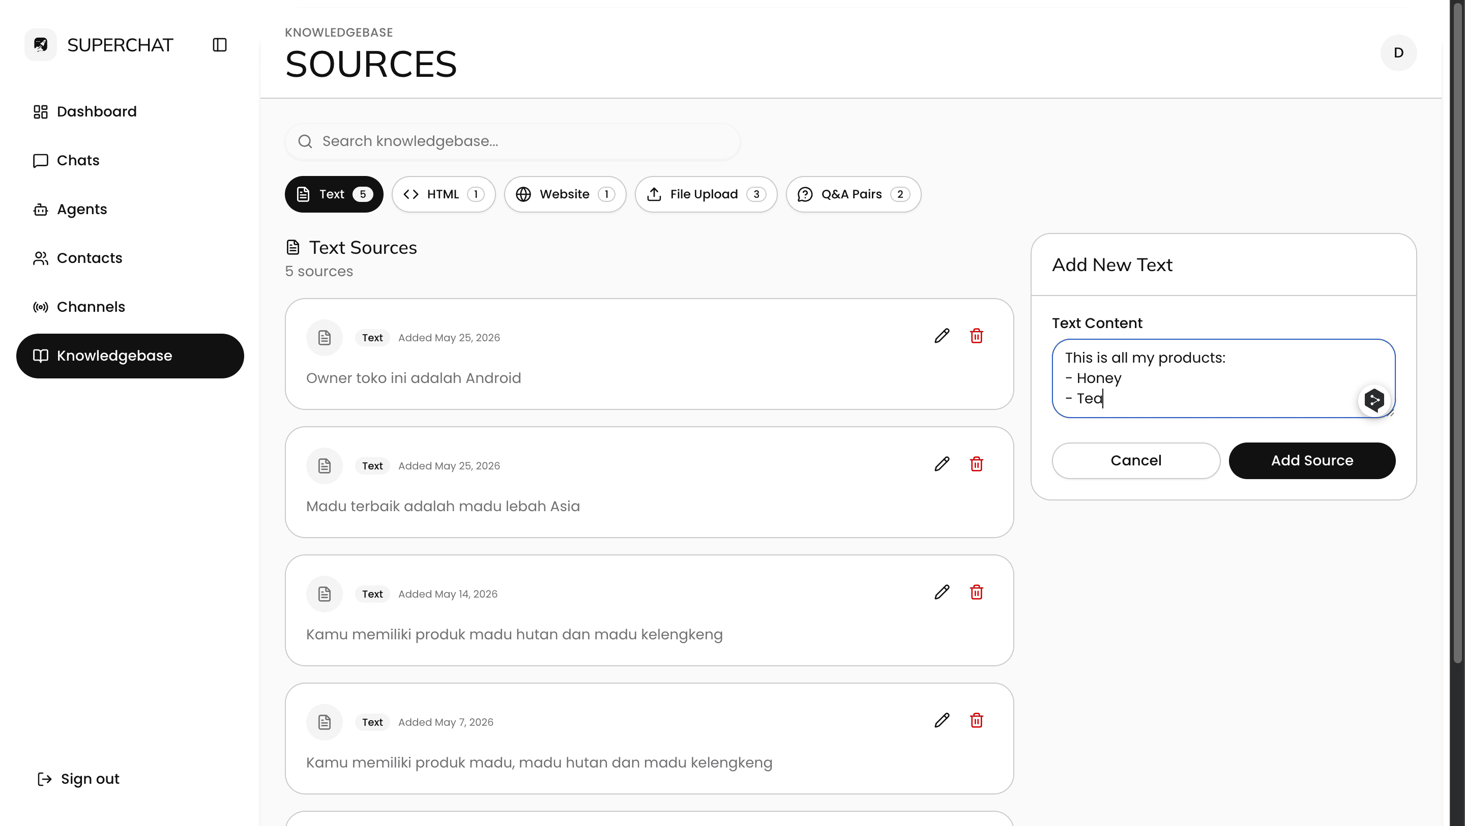Collapse the sidebar panel toggle
Screen dimensions: 1465x826
point(220,45)
